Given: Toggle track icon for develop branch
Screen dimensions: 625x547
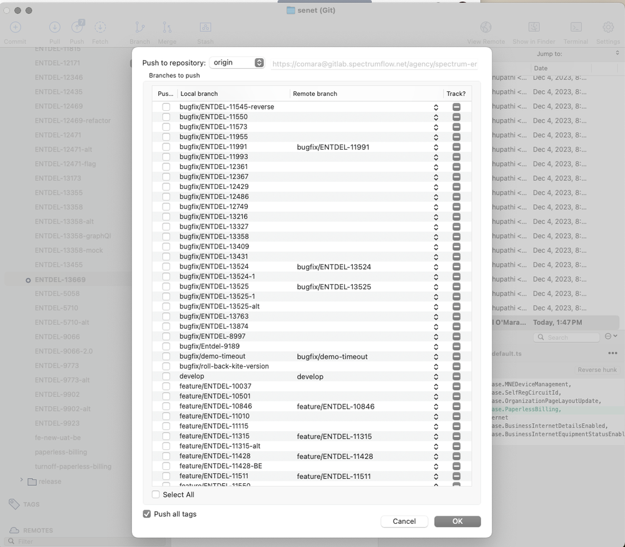Looking at the screenshot, I should 456,376.
